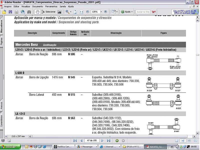Click the page number field 47 de 155
The width and height of the screenshot is (200, 150).
coord(92,140)
